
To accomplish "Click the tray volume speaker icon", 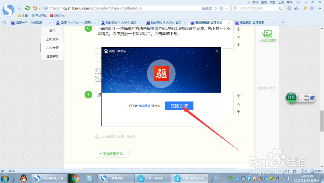I will tap(289, 178).
